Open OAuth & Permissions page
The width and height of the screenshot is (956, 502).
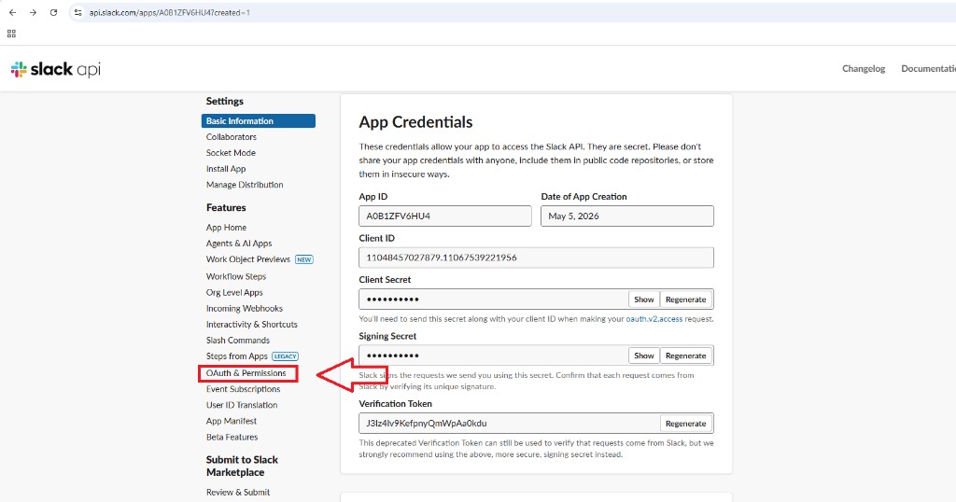246,373
